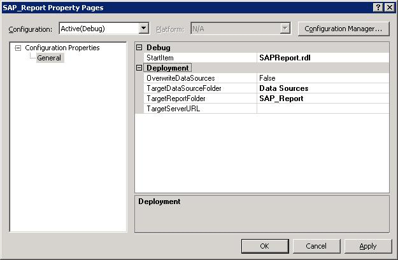Click the Help question mark button
This screenshot has width=398, height=260.
click(378, 8)
